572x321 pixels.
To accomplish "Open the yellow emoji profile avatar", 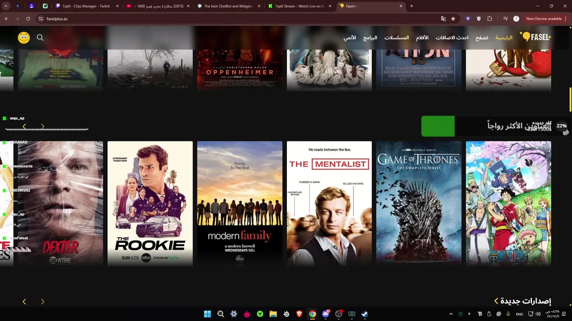I will pos(24,38).
